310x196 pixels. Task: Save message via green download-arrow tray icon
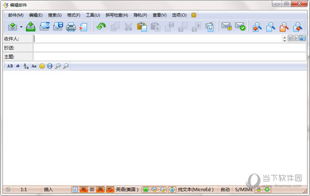pyautogui.click(x=30, y=27)
